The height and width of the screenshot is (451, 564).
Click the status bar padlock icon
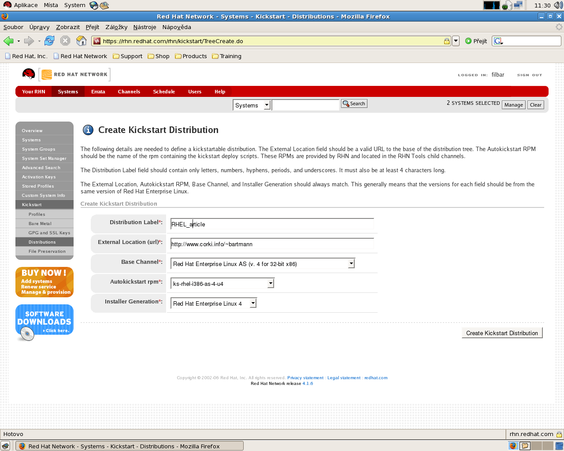[559, 434]
